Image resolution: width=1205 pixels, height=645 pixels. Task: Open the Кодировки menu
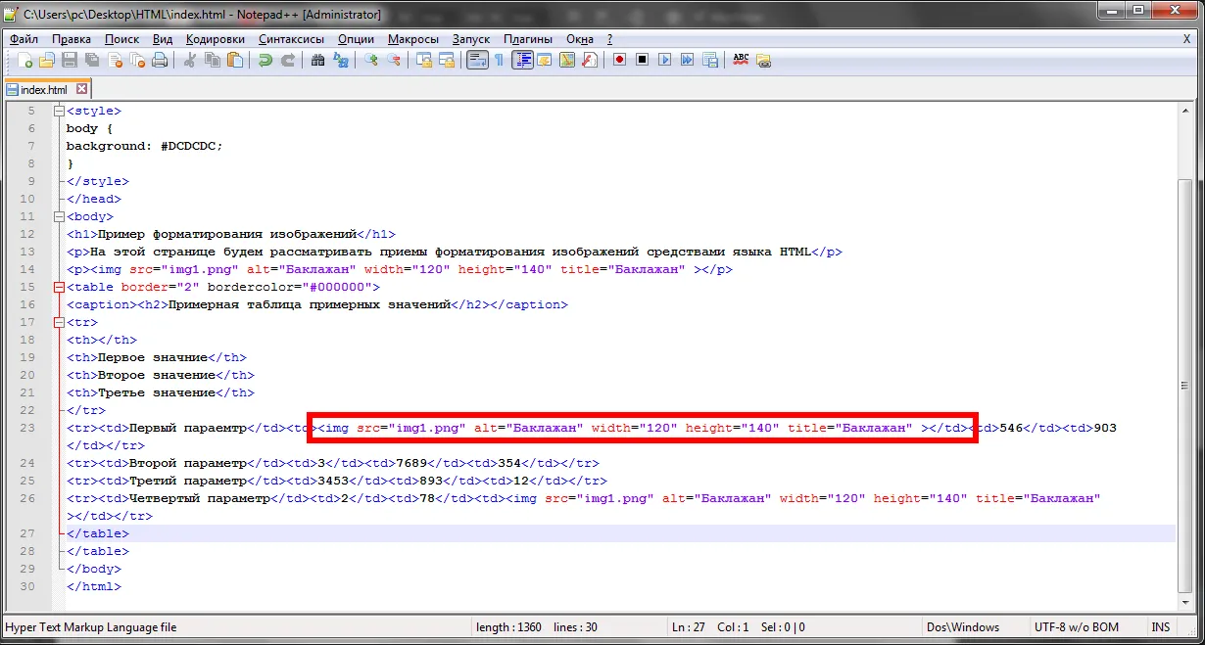[x=215, y=39]
